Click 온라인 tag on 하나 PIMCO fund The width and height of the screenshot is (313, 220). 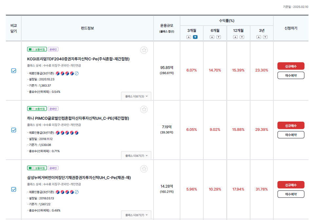click(53, 109)
